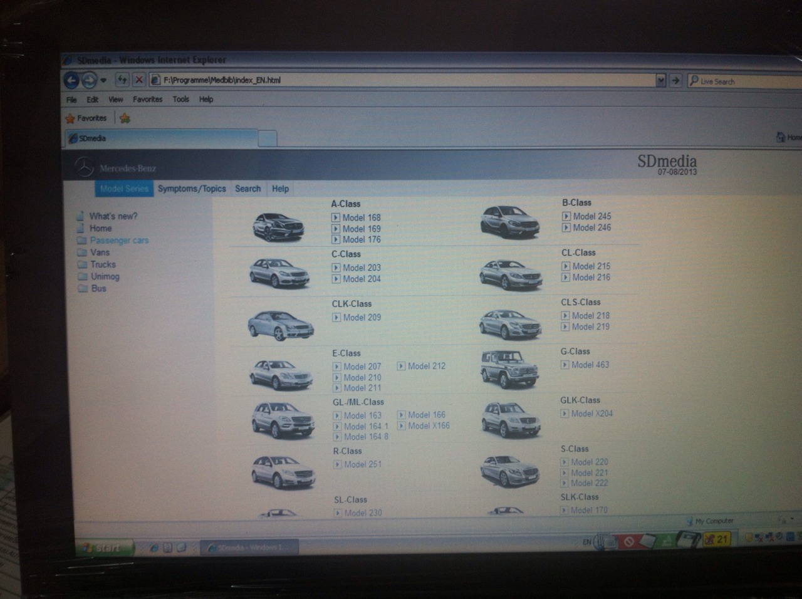
Task: Click the arrow icon beside Model 463
Action: coord(565,365)
